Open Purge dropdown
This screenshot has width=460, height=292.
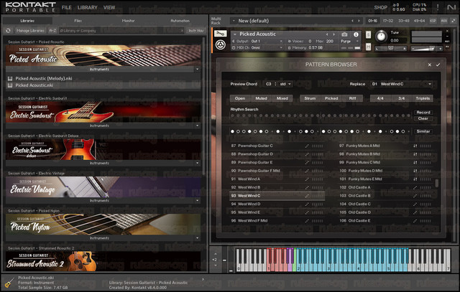point(350,42)
